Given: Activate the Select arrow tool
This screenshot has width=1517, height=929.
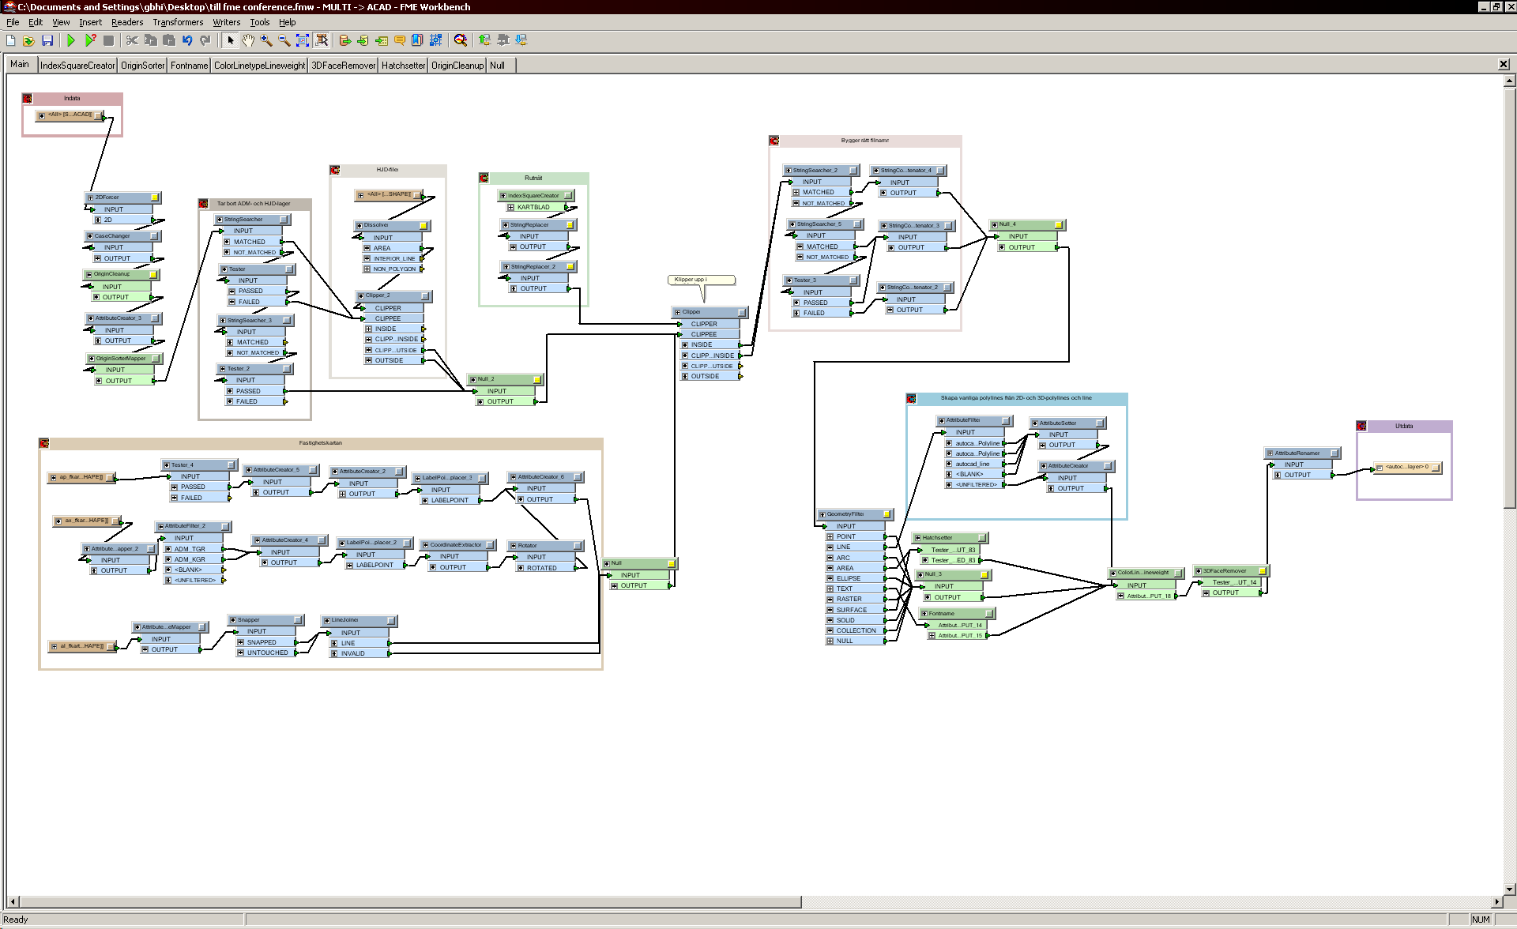Looking at the screenshot, I should pyautogui.click(x=231, y=40).
